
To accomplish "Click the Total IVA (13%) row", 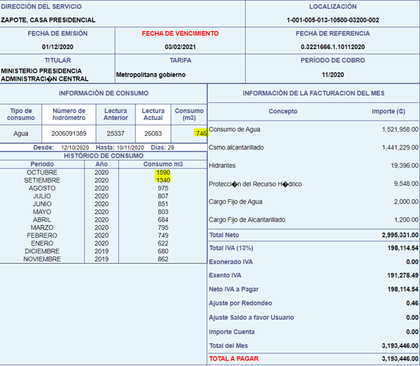I will [x=314, y=248].
